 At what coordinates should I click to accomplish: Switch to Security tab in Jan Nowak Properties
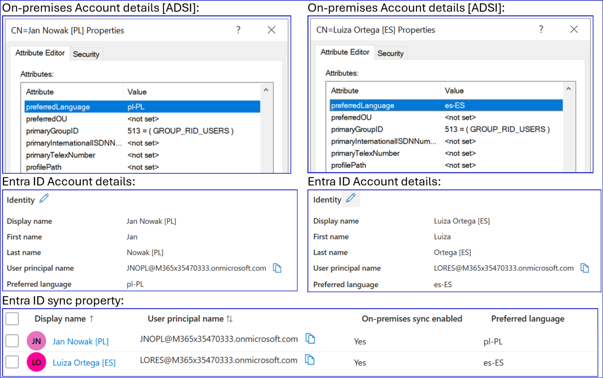[x=86, y=54]
